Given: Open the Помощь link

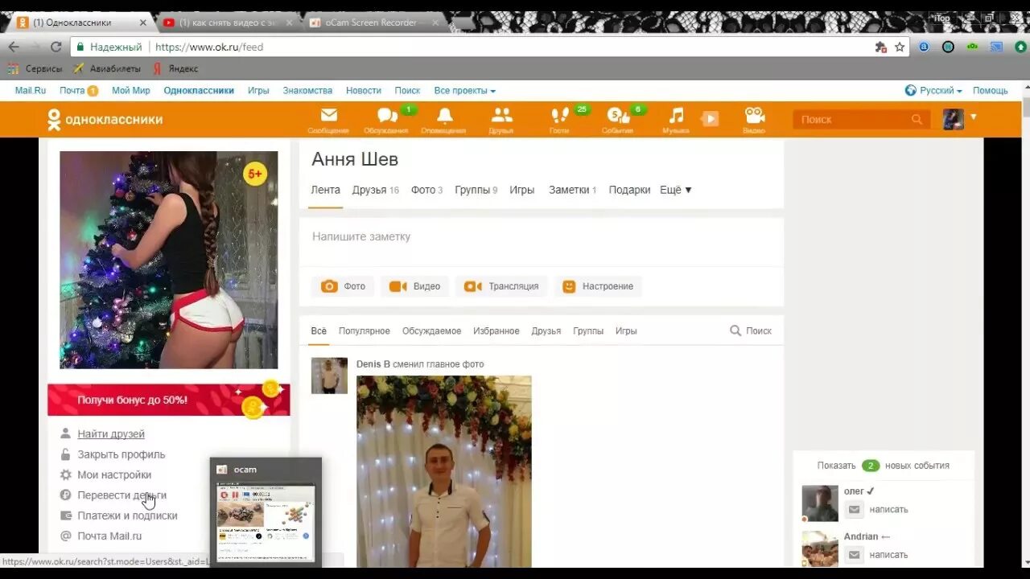Looking at the screenshot, I should [990, 91].
